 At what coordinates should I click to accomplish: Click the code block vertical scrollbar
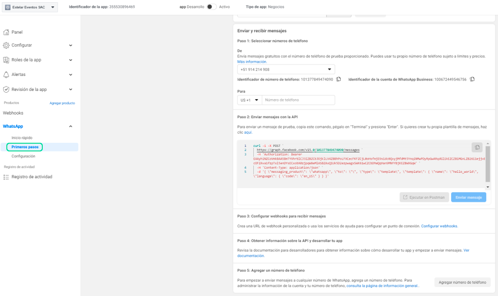[488, 164]
